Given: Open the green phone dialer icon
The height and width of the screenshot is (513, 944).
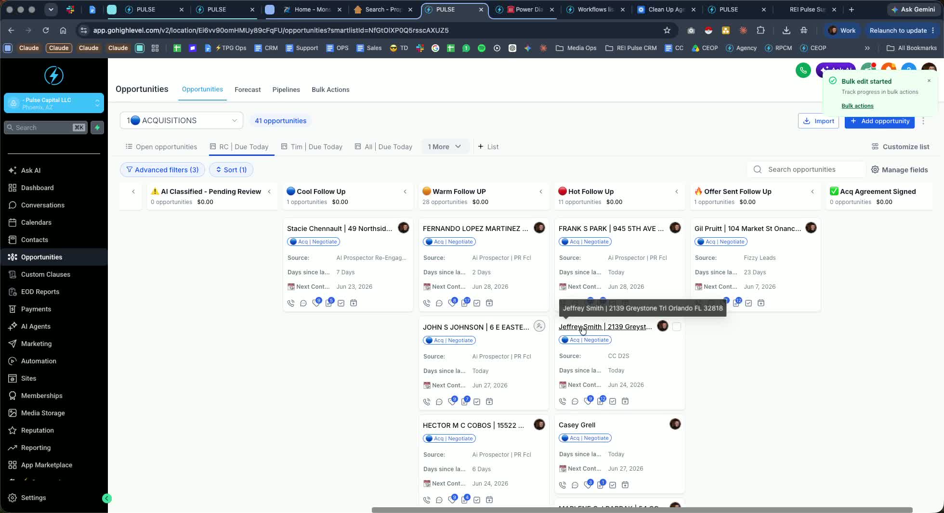Looking at the screenshot, I should click(x=803, y=71).
